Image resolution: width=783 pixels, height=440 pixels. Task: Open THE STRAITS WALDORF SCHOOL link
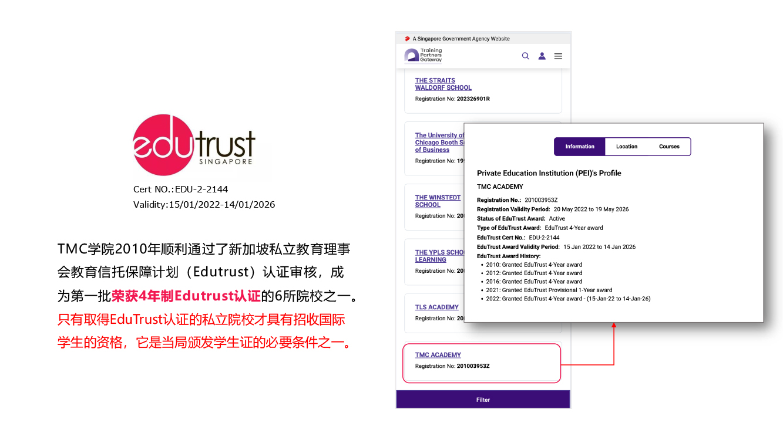[x=443, y=84]
